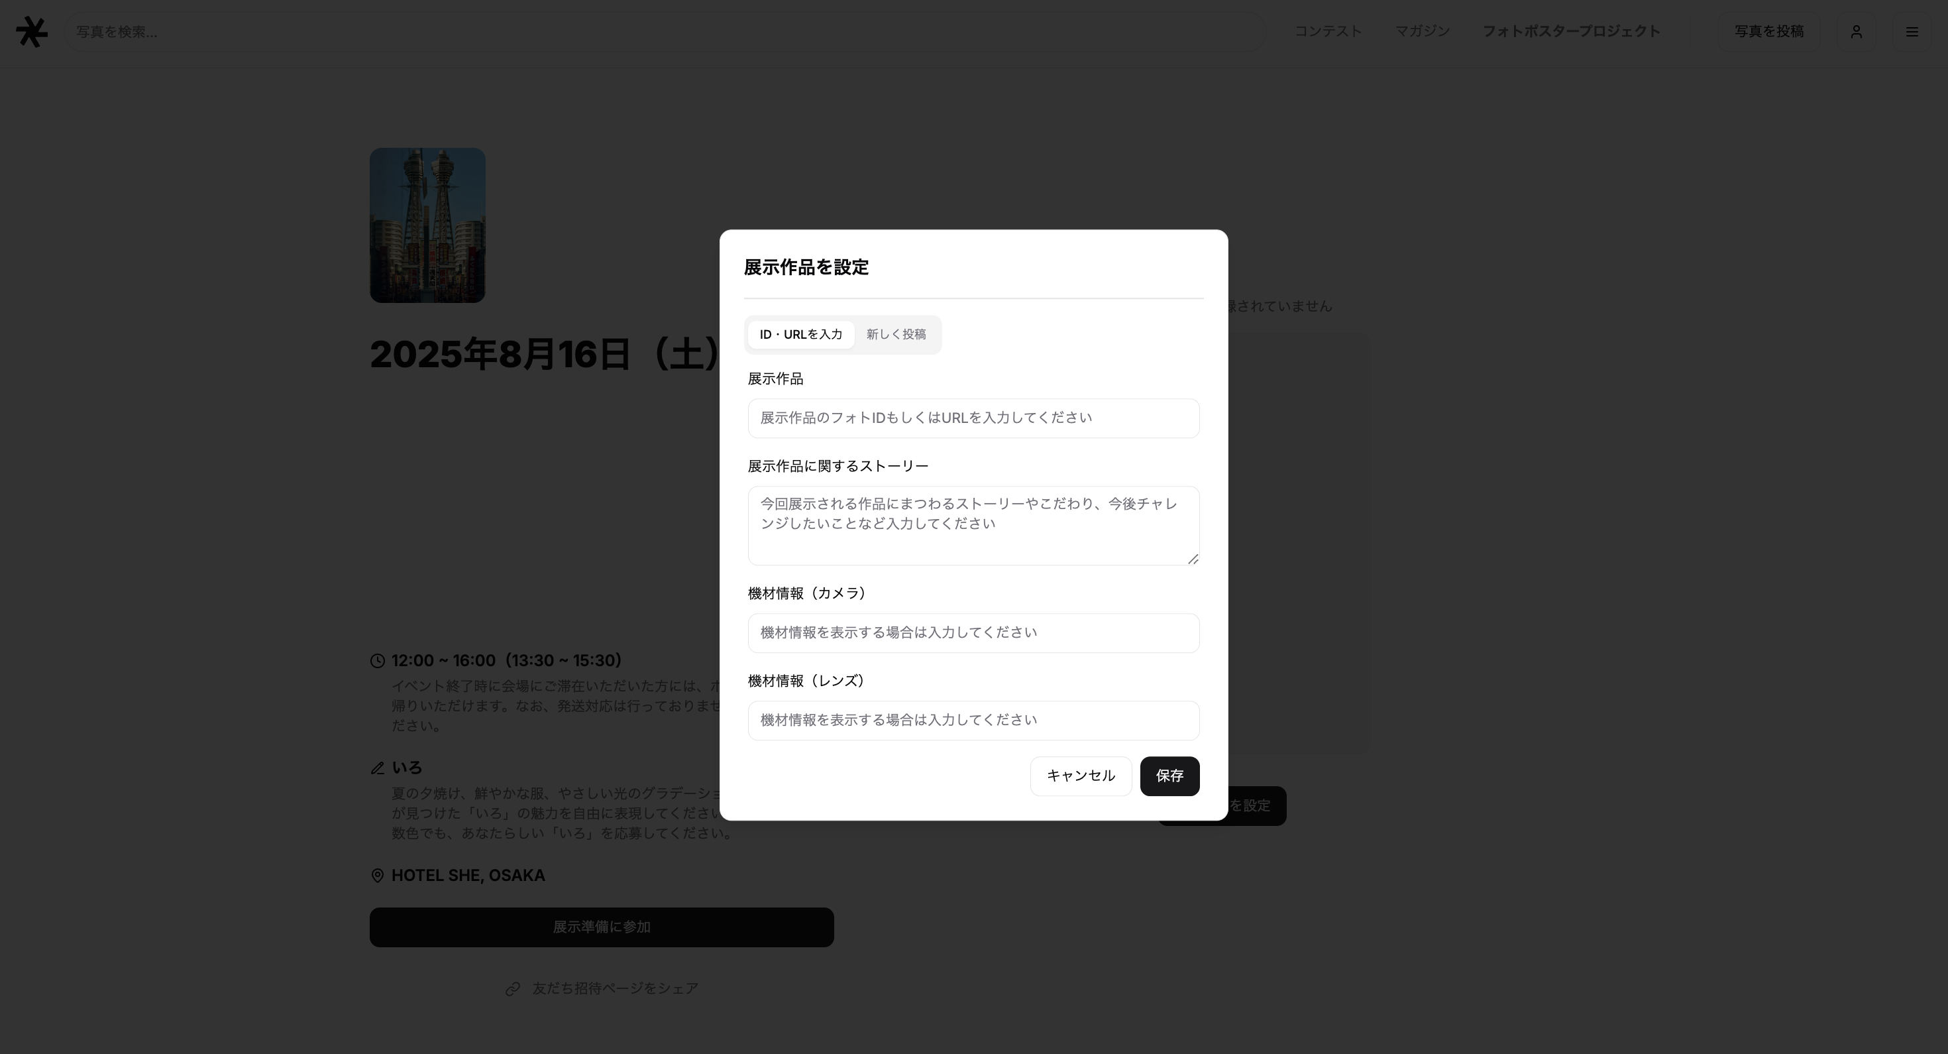Viewport: 1948px width, 1054px height.
Task: Click the いろ theme heading
Action: point(407,768)
